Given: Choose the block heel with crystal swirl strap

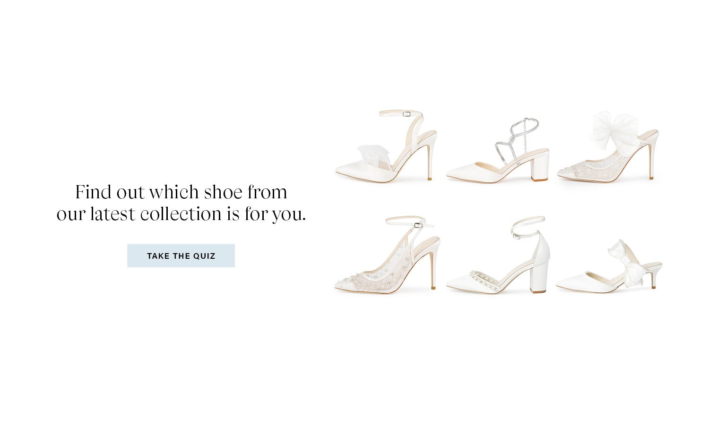Looking at the screenshot, I should coord(498,150).
